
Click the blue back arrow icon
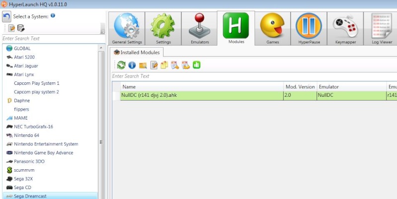(6, 17)
